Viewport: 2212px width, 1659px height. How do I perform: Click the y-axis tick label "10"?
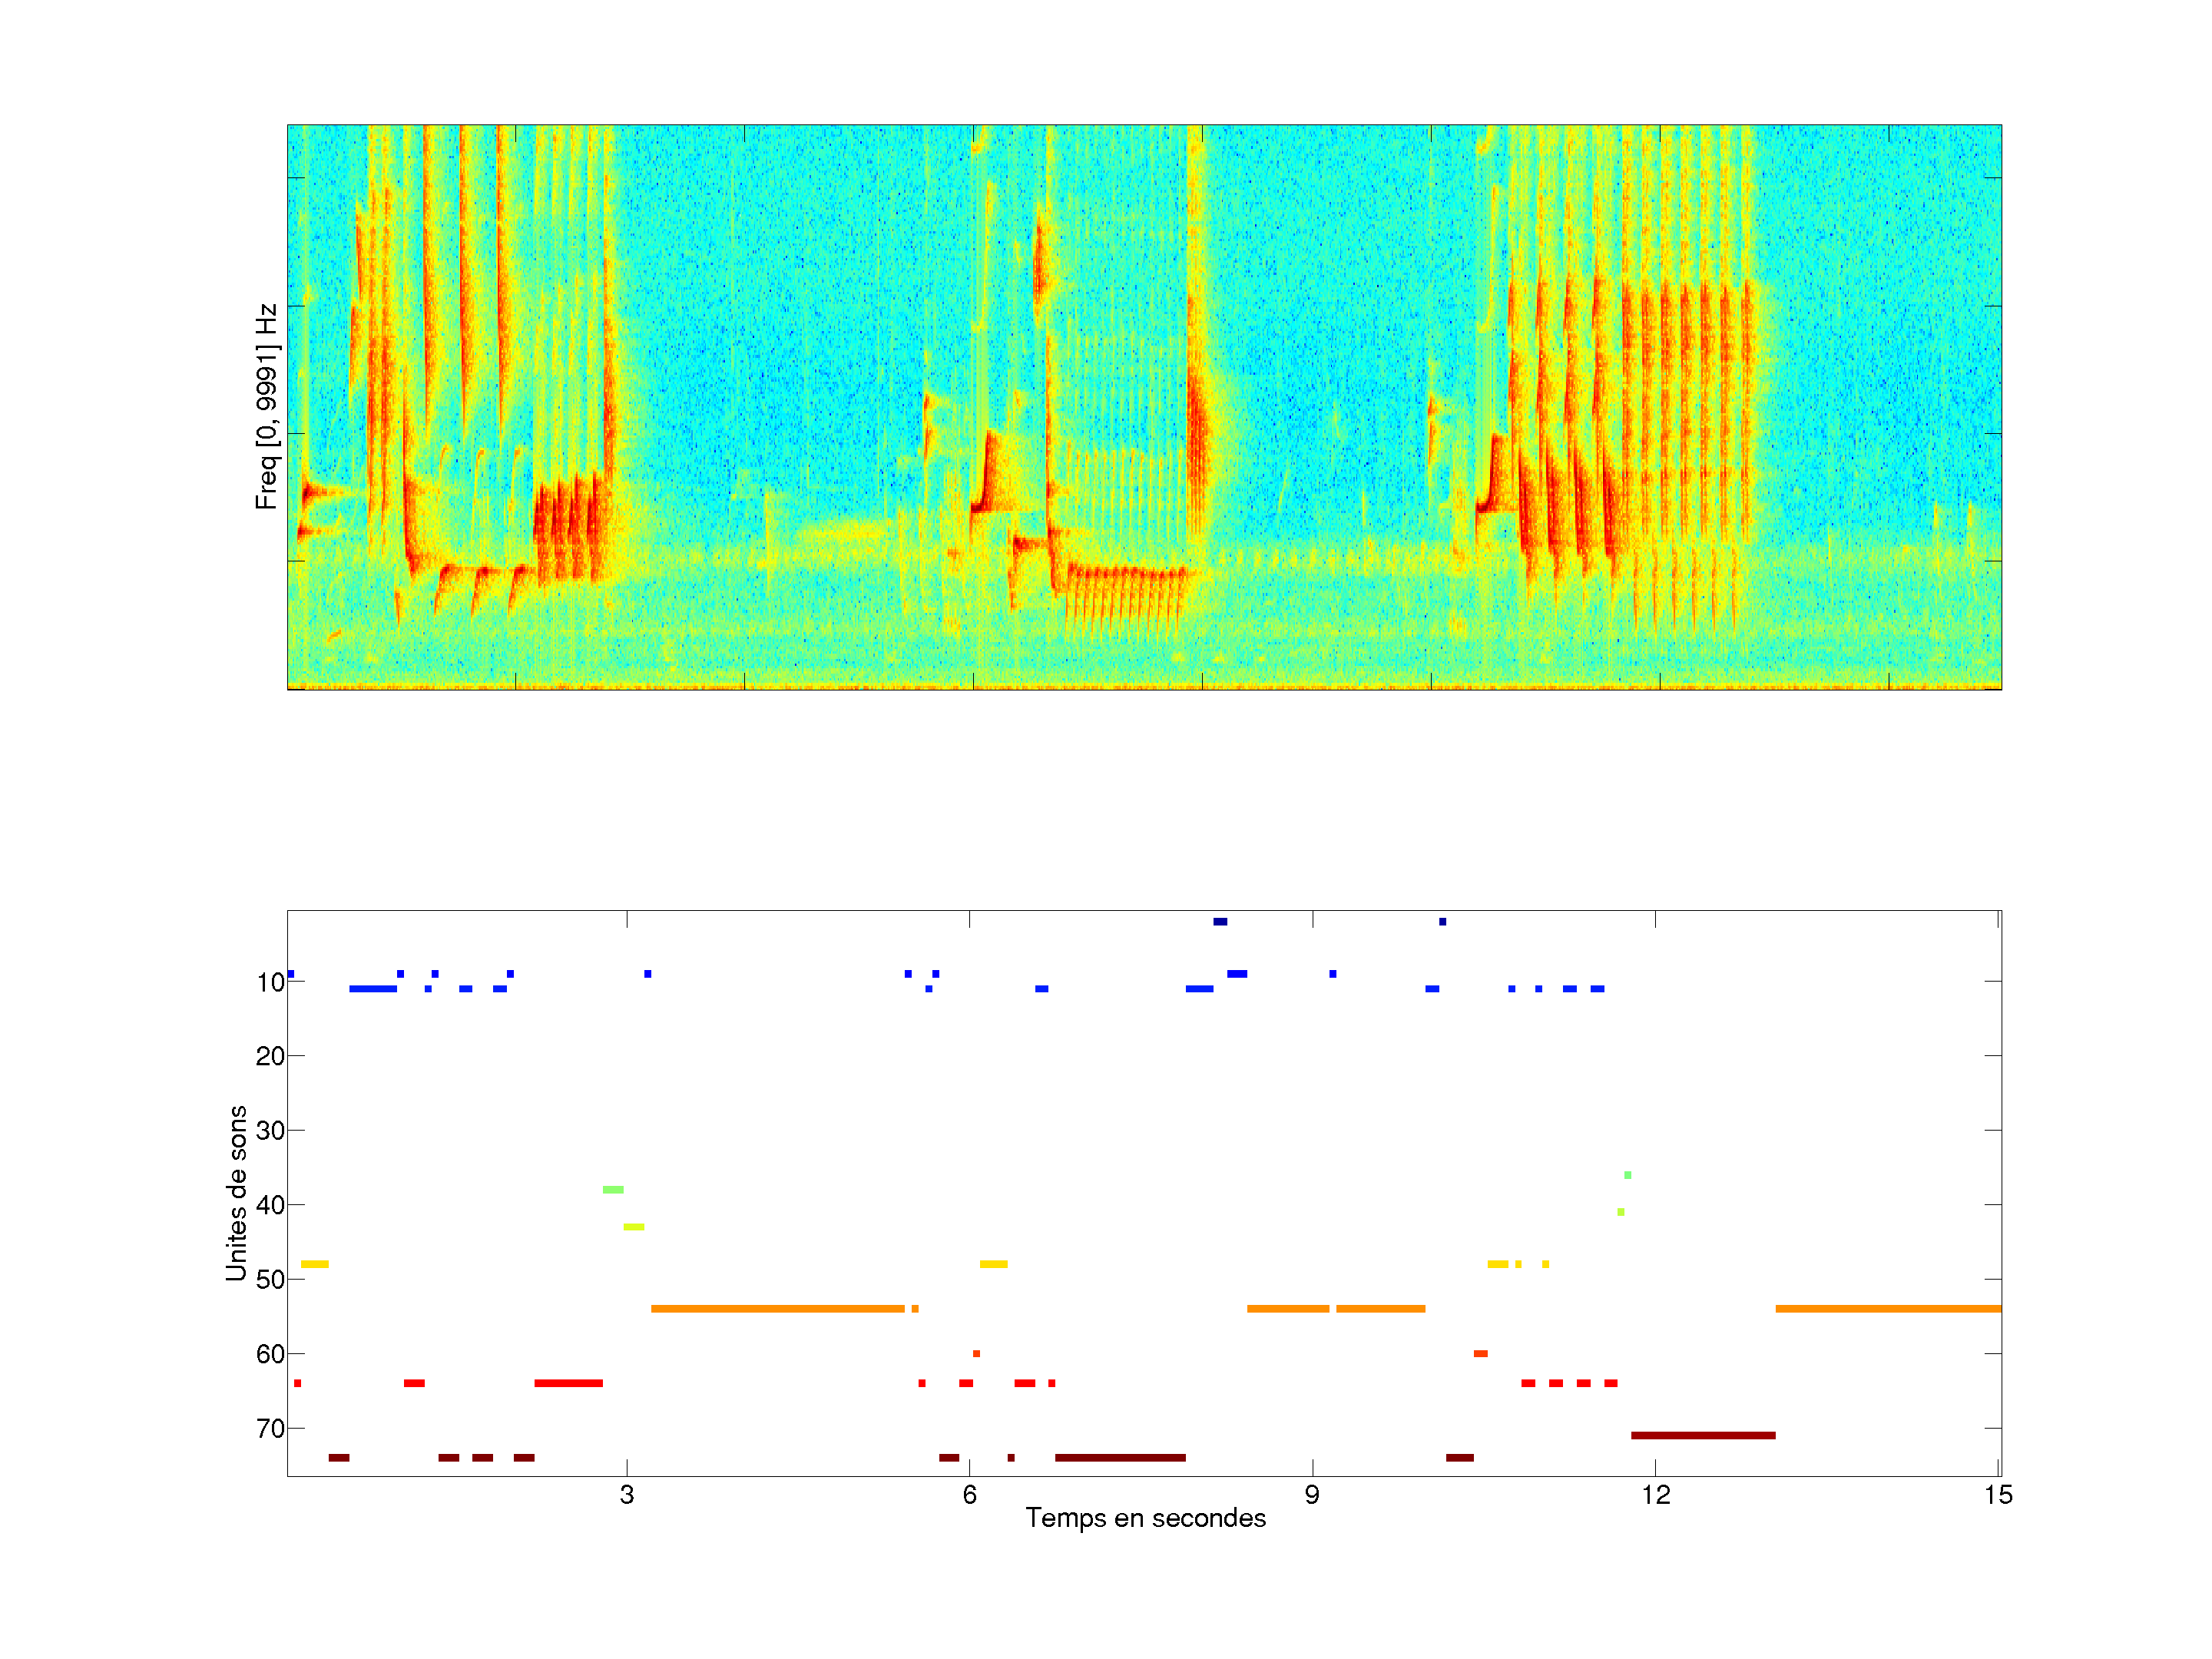270,982
